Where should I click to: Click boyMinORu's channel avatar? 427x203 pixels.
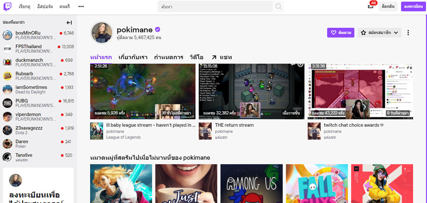7,35
